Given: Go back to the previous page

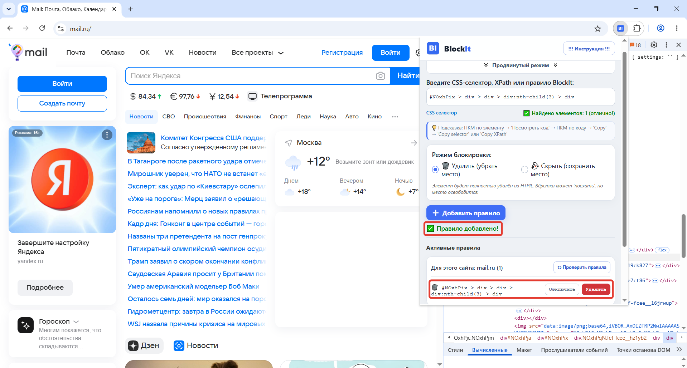Looking at the screenshot, I should pyautogui.click(x=10, y=29).
